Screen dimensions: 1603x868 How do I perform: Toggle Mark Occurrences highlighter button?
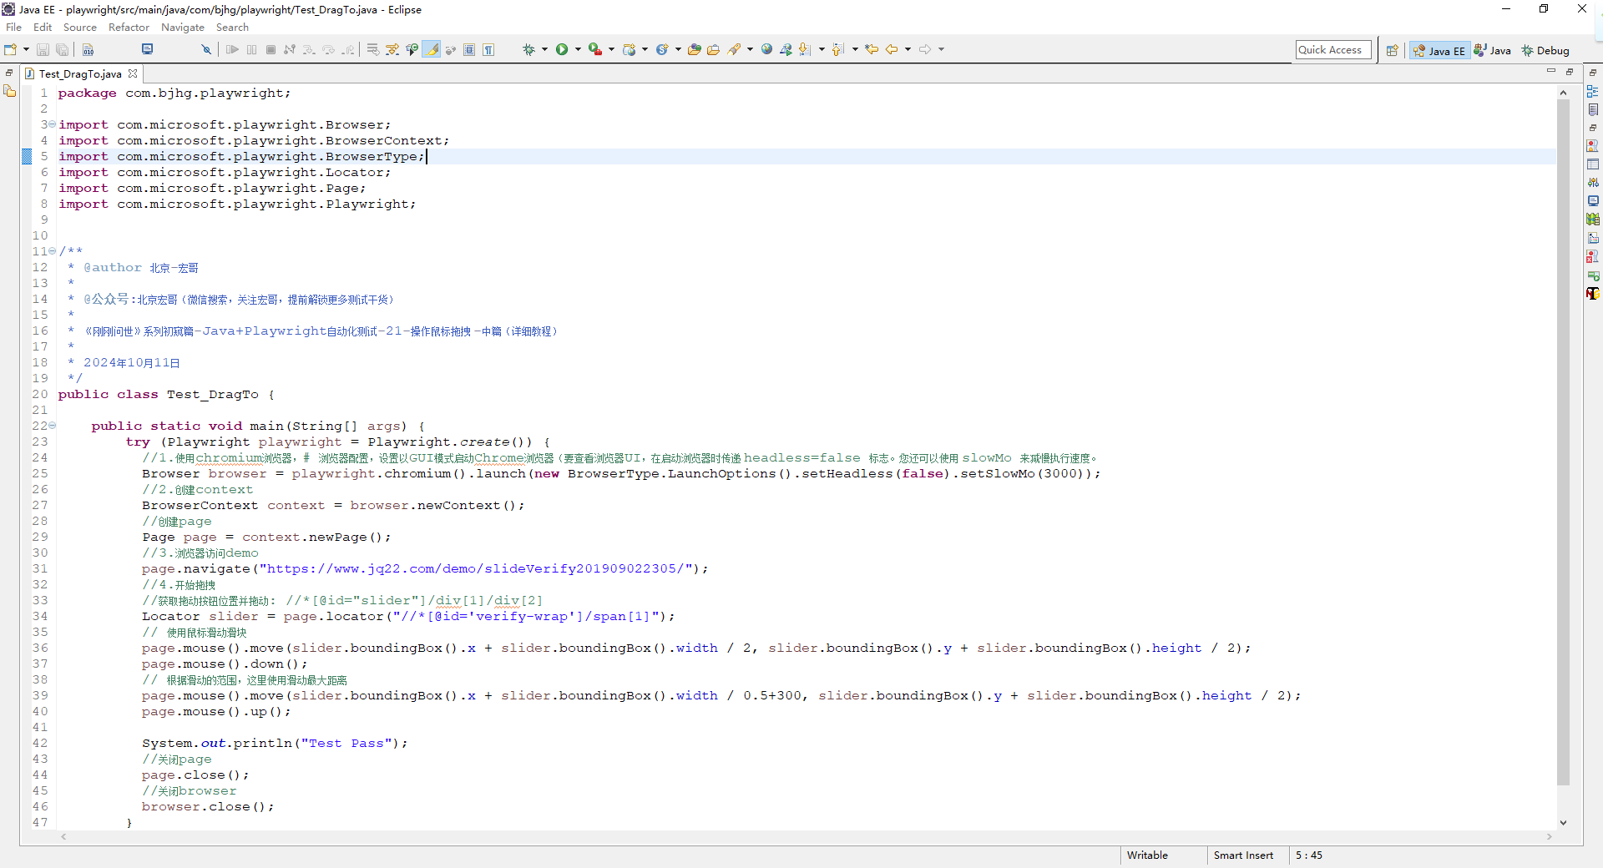(x=432, y=50)
